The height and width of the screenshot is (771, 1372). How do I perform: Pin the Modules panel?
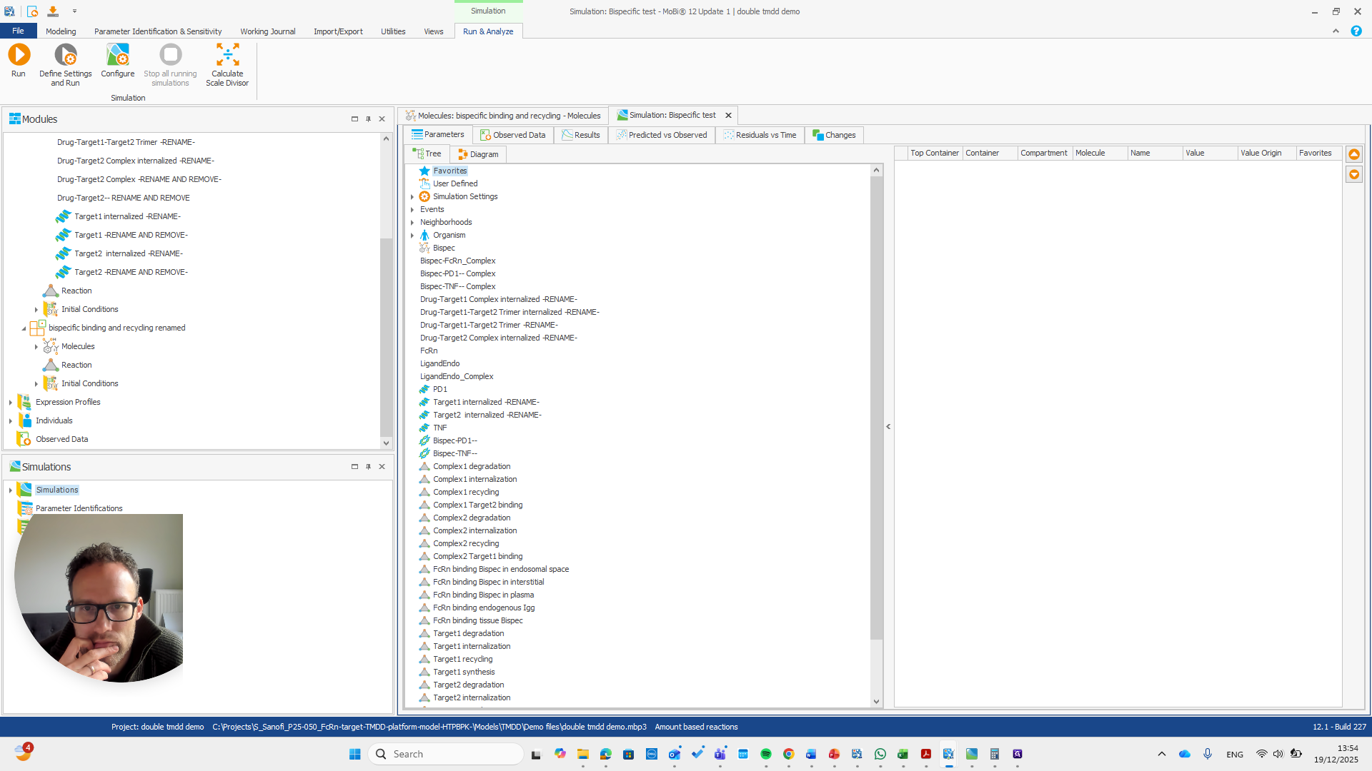(x=368, y=119)
